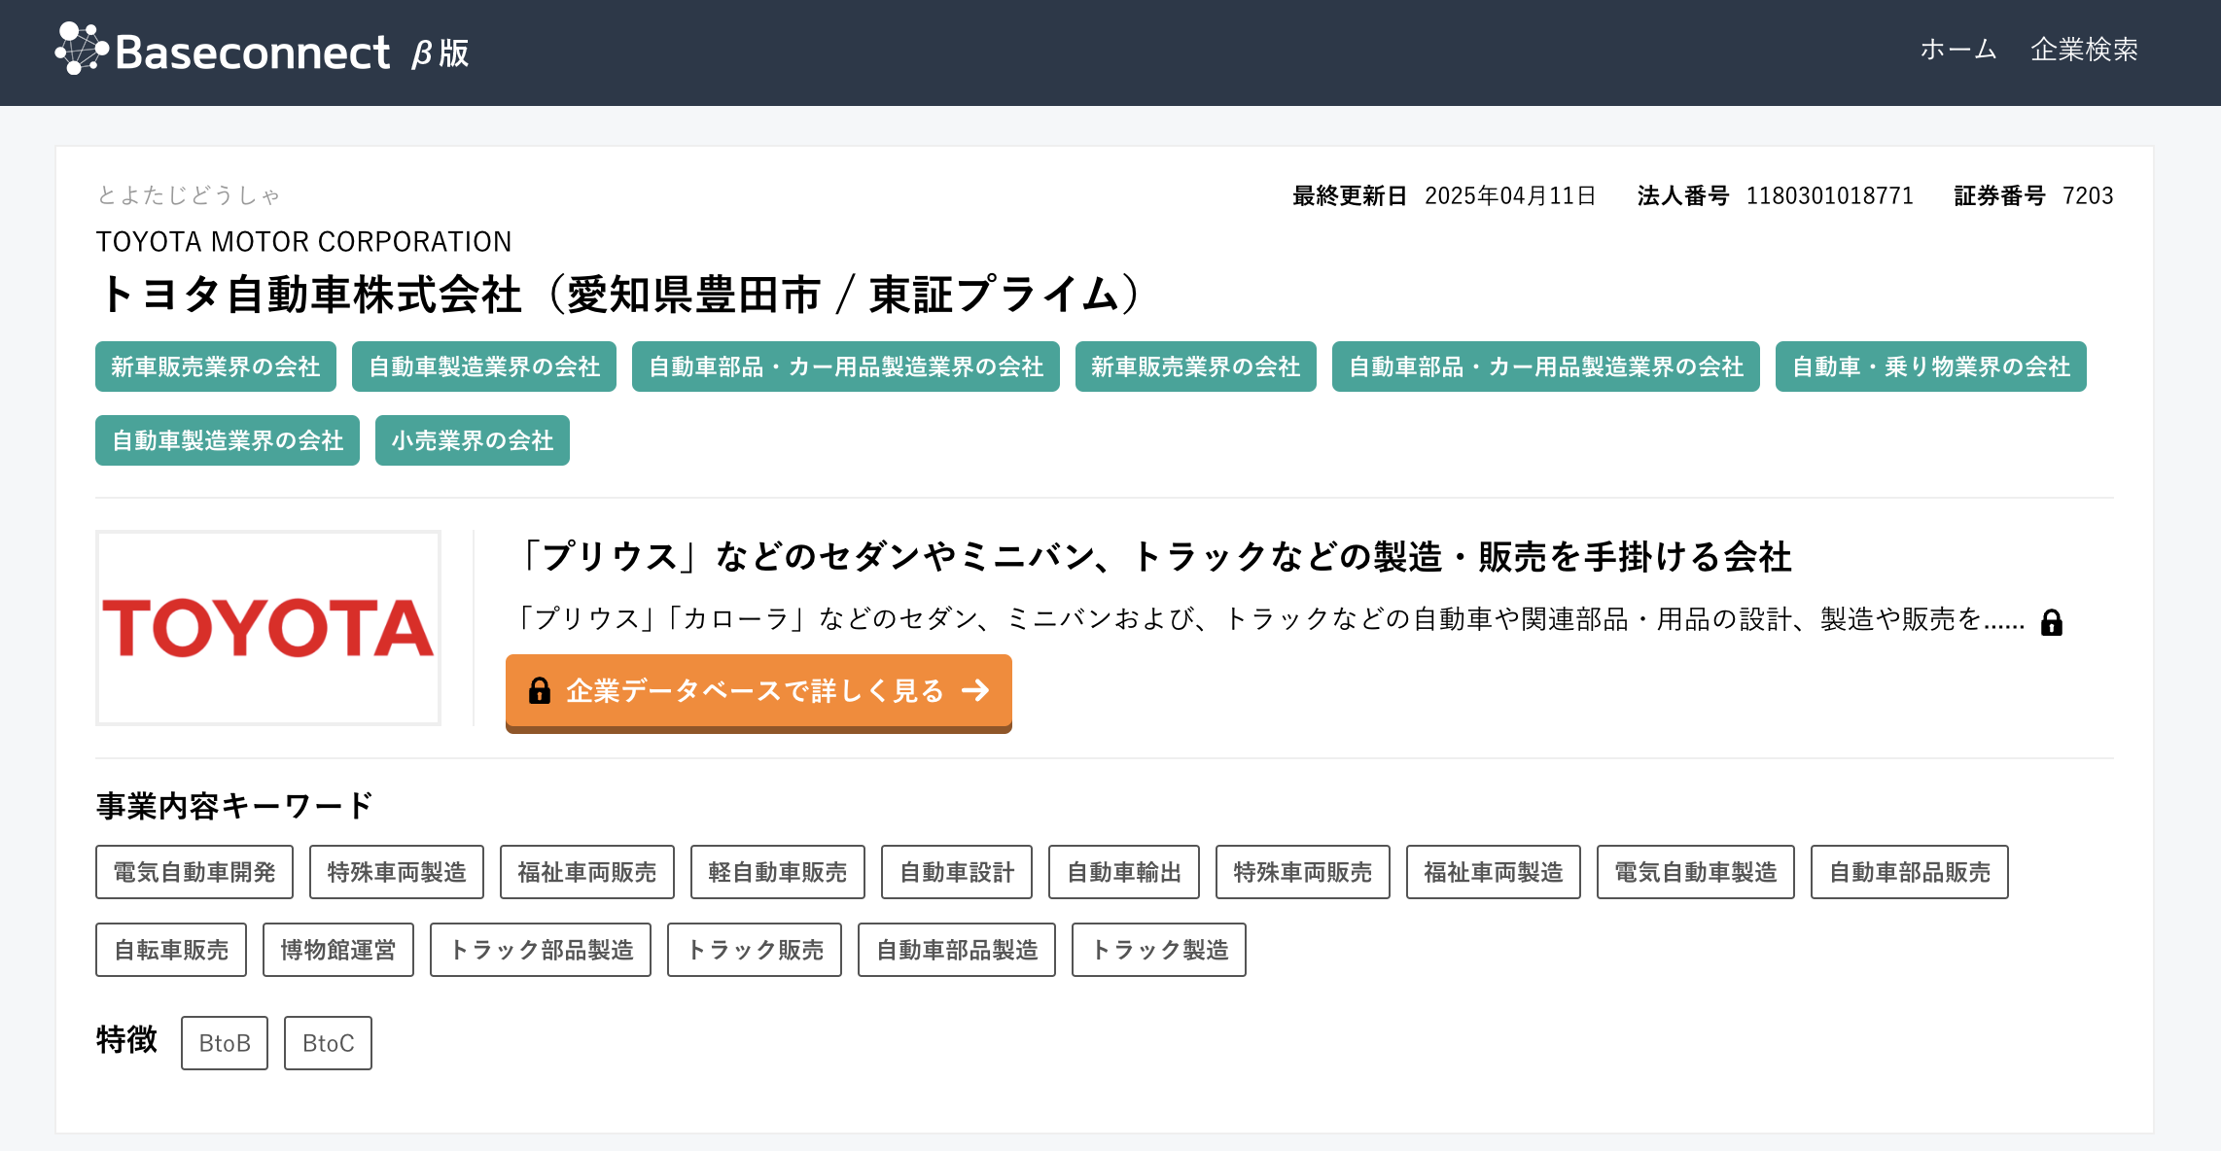This screenshot has width=2221, height=1151.
Task: Click the 電気自動車開発 keyword
Action: 194,872
